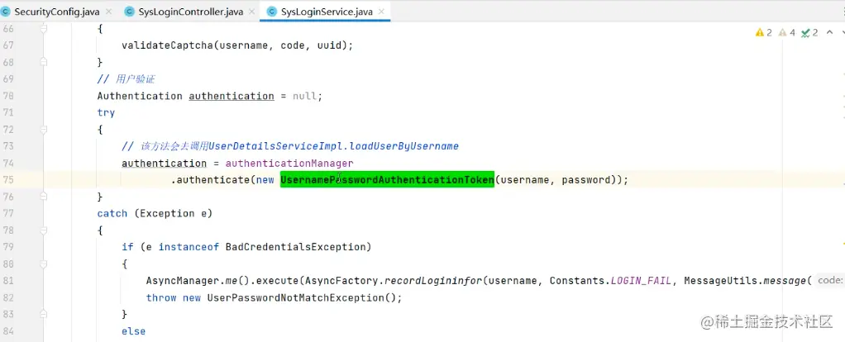845x342 pixels.
Task: Toggle fold marker at line 83
Action: pyautogui.click(x=44, y=314)
